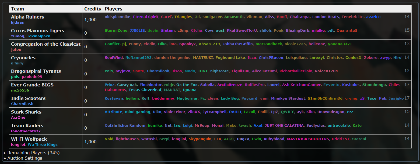Open manager jetou's username link
The image size is (420, 164).
[x=16, y=50]
